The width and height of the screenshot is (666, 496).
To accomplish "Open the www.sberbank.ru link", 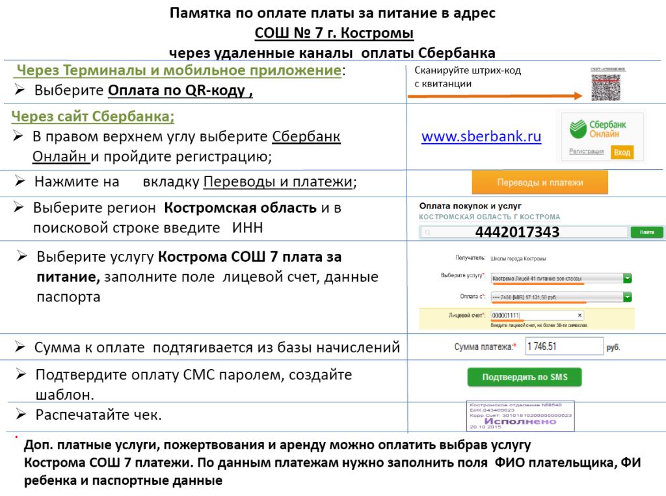I will 481,137.
